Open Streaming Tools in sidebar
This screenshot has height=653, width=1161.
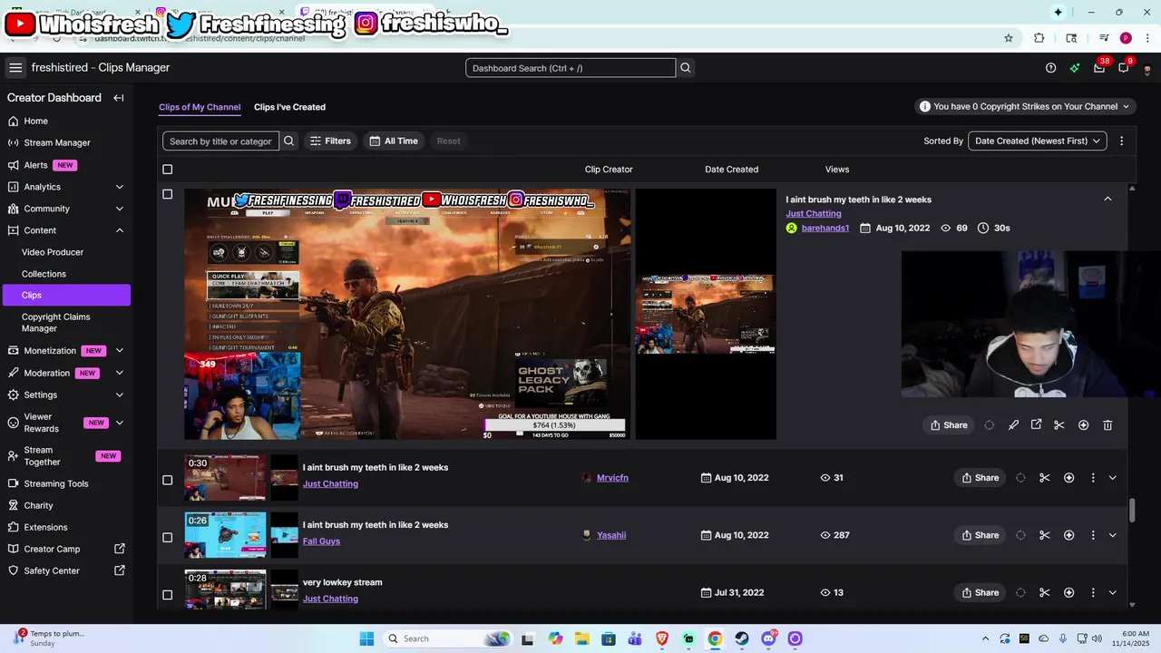click(x=56, y=484)
